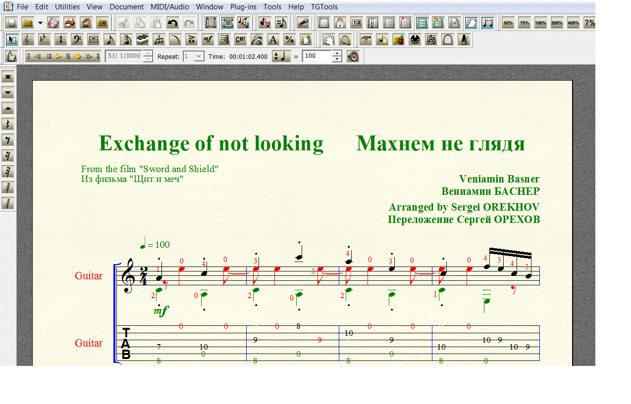The width and height of the screenshot is (631, 404).
Task: Open the MIDI/Audio menu
Action: point(170,7)
